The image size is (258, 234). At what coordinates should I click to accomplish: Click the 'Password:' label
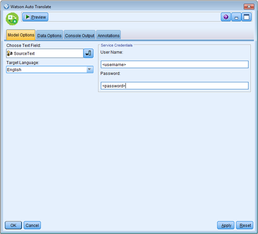point(111,73)
